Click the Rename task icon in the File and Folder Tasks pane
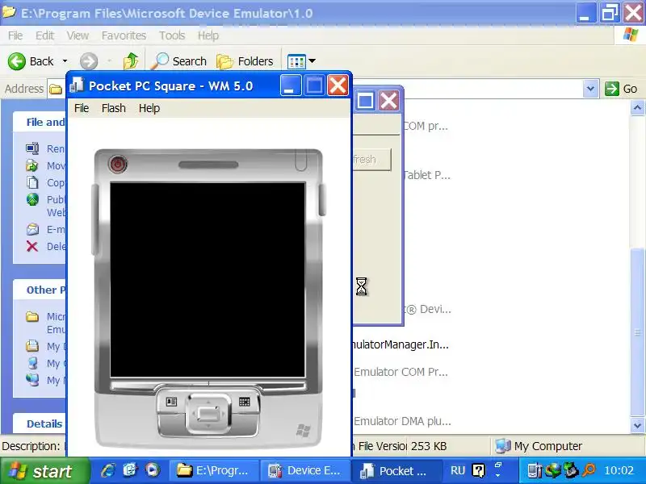This screenshot has width=646, height=484. pos(32,148)
